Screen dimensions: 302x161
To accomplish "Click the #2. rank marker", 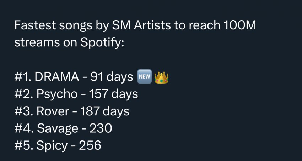I will click(24, 94).
